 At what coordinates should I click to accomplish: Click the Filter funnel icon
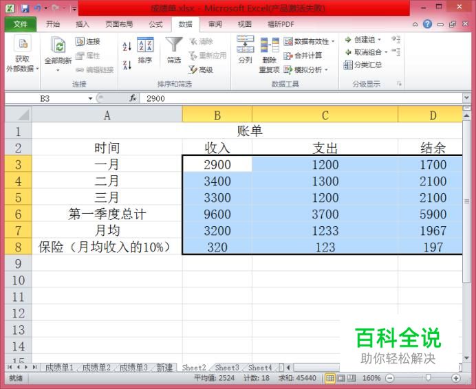pos(174,45)
